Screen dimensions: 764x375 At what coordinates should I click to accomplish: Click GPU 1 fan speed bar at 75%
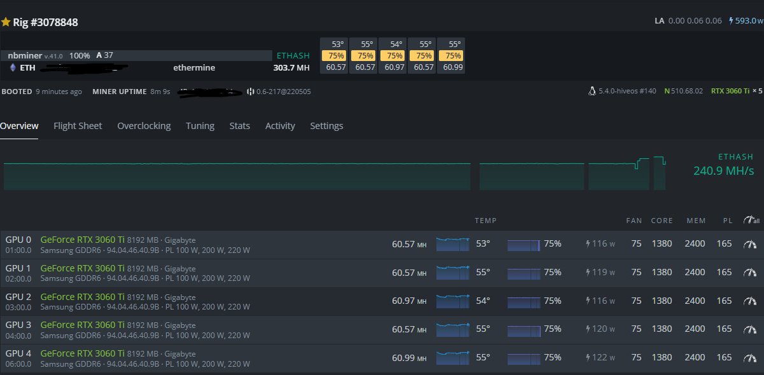pos(524,274)
